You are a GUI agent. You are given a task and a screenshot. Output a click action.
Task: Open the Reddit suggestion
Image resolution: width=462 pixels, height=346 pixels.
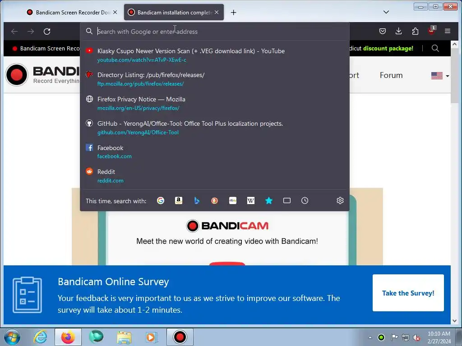(214, 176)
